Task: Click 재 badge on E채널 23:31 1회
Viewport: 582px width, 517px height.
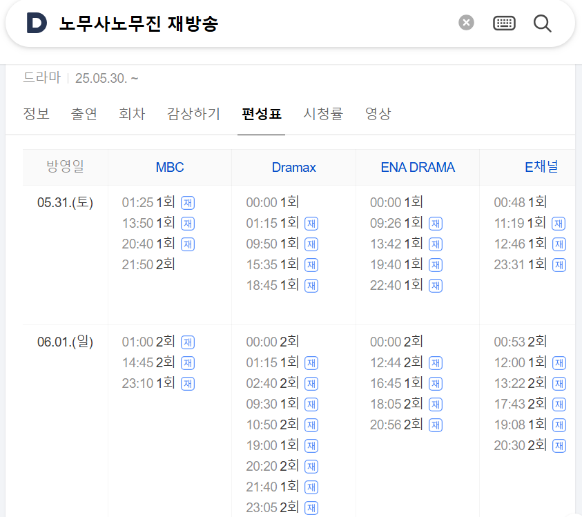Action: [559, 265]
